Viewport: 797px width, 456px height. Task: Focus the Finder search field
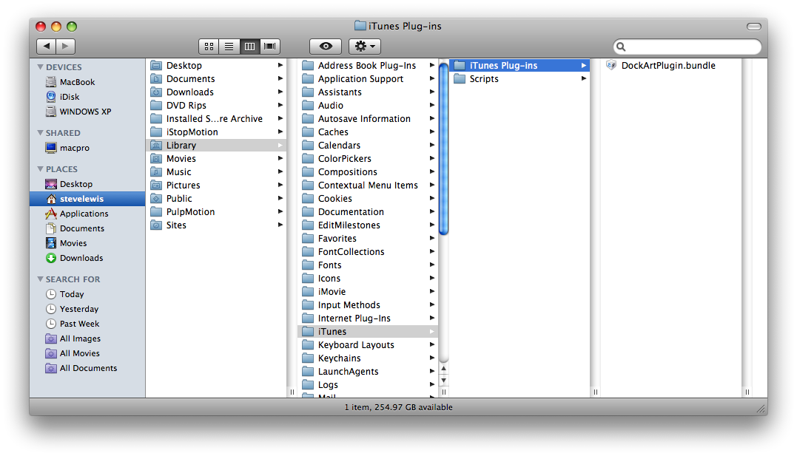pos(687,47)
